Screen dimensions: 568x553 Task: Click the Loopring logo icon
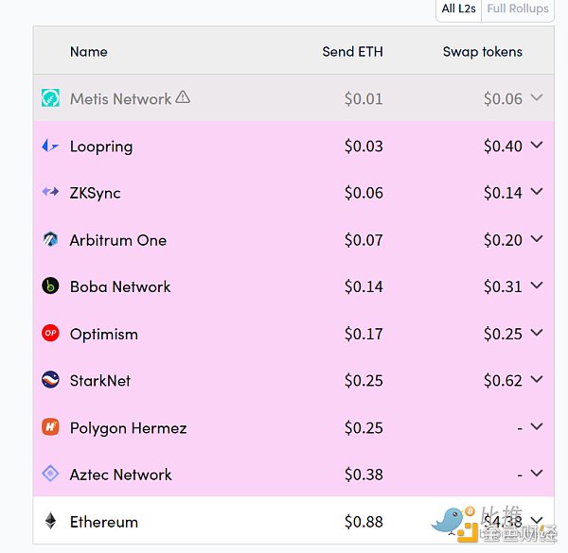(x=50, y=146)
